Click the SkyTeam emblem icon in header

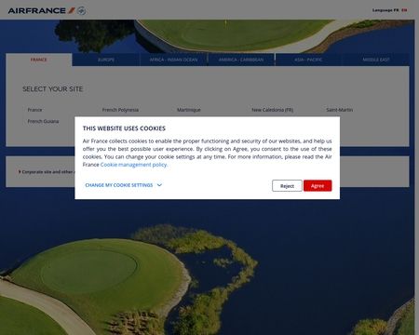point(82,10)
